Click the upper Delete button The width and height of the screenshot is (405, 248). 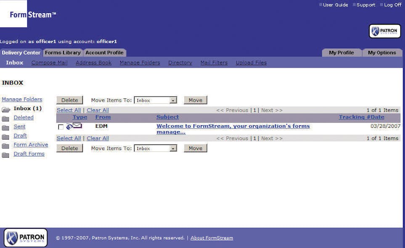[69, 100]
